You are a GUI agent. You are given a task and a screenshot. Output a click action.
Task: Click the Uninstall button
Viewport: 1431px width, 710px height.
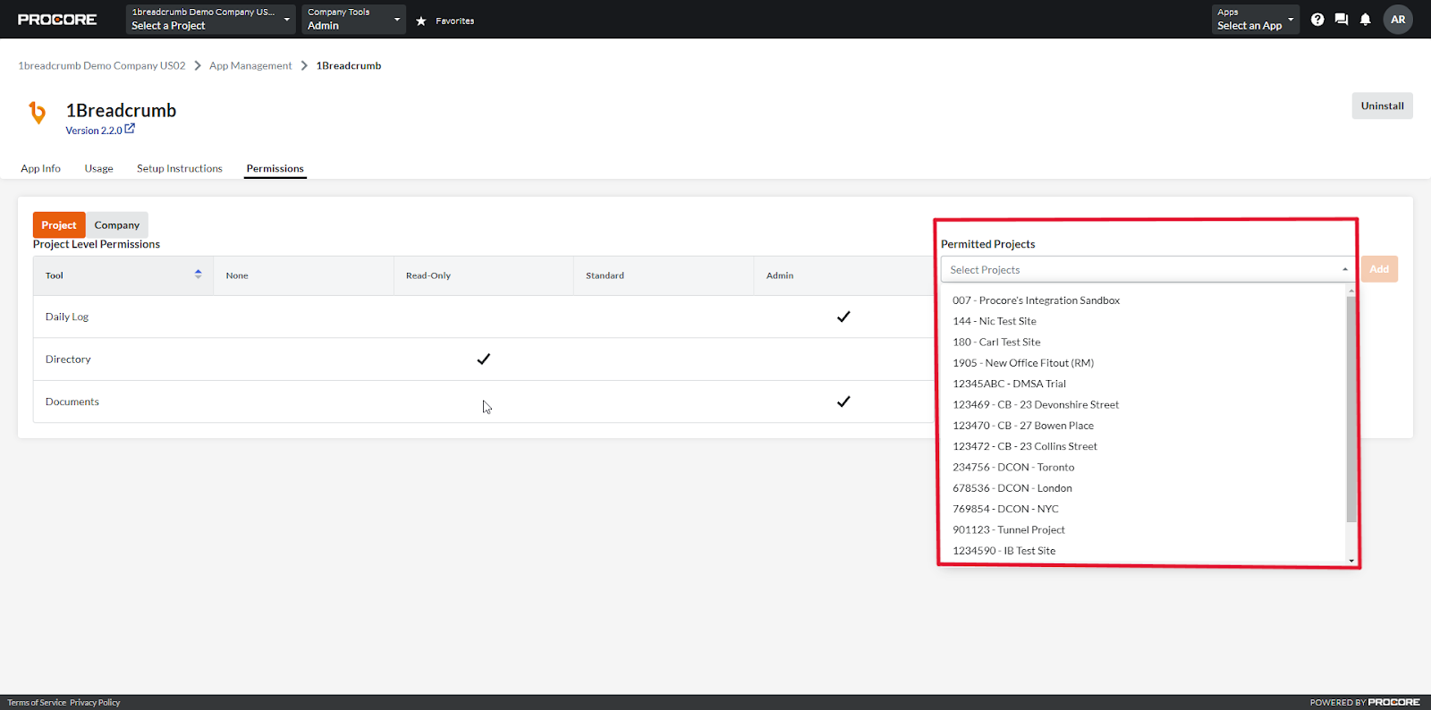coord(1383,106)
